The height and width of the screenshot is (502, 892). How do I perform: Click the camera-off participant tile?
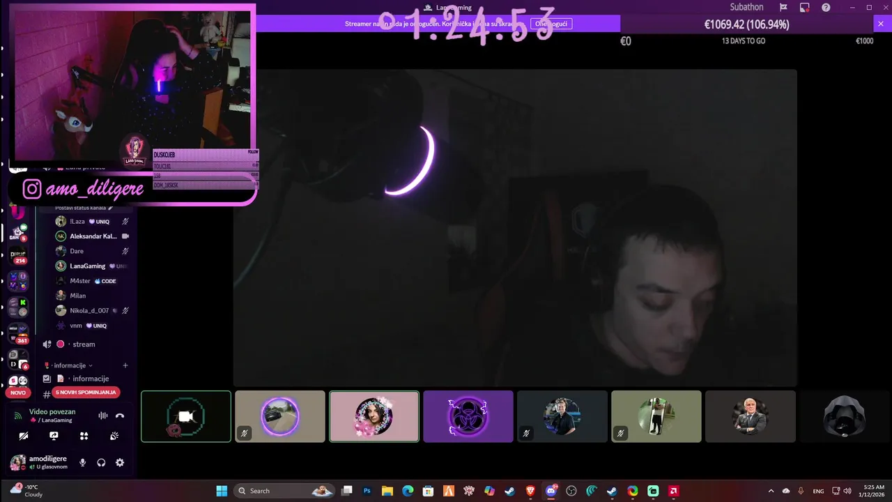[x=186, y=416]
